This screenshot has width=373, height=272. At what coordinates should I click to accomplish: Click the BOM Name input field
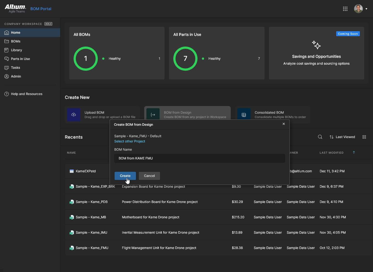(199, 158)
